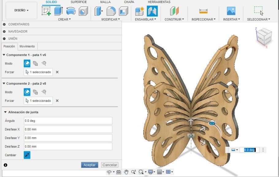Open the Movimiento tab
The width and height of the screenshot is (279, 177).
click(x=27, y=46)
